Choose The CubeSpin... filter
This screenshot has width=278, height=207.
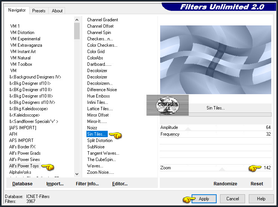point(102,160)
